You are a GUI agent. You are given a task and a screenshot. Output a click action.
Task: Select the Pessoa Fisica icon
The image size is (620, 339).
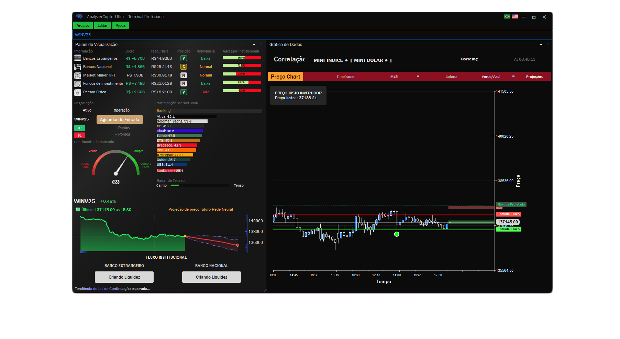pyautogui.click(x=77, y=92)
